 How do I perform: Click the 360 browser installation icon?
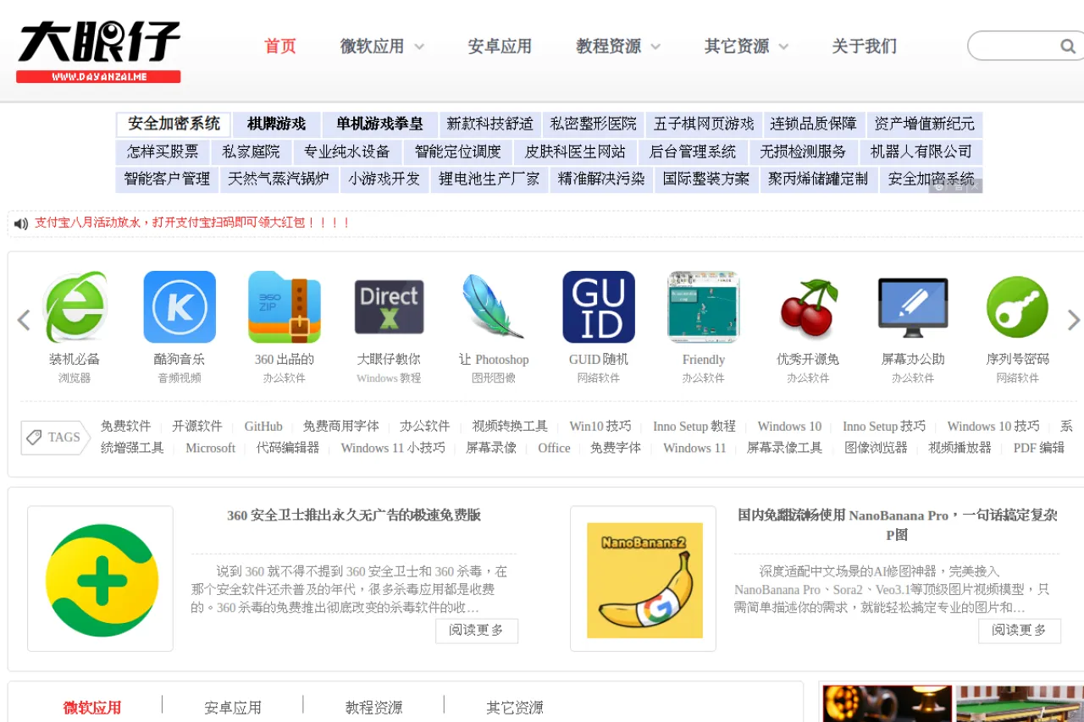pyautogui.click(x=75, y=306)
